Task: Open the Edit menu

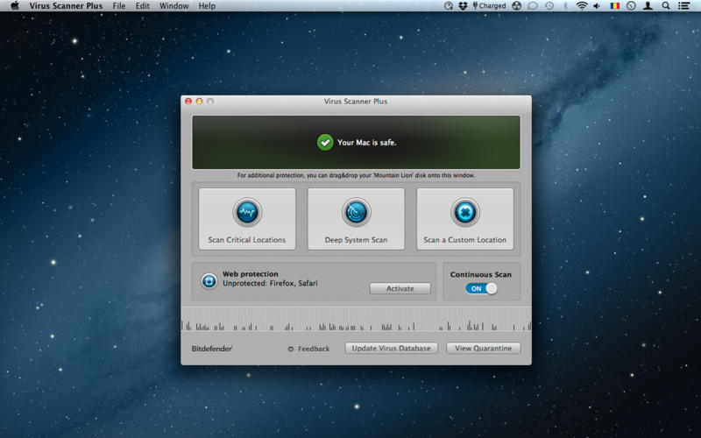Action: click(143, 6)
